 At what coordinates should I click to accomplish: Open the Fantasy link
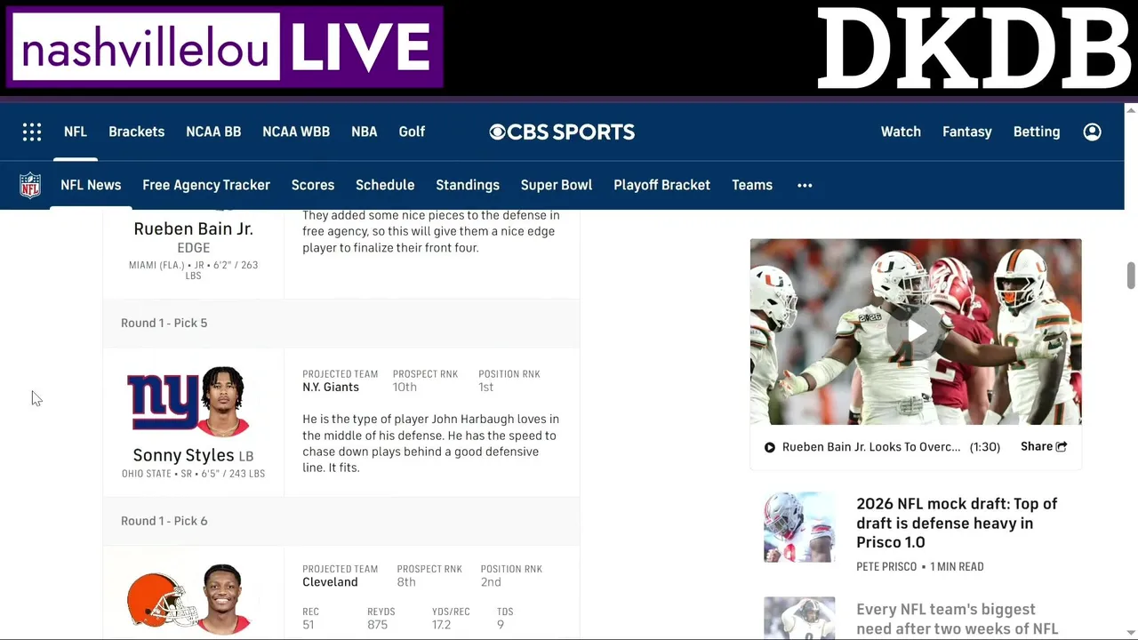(x=967, y=132)
